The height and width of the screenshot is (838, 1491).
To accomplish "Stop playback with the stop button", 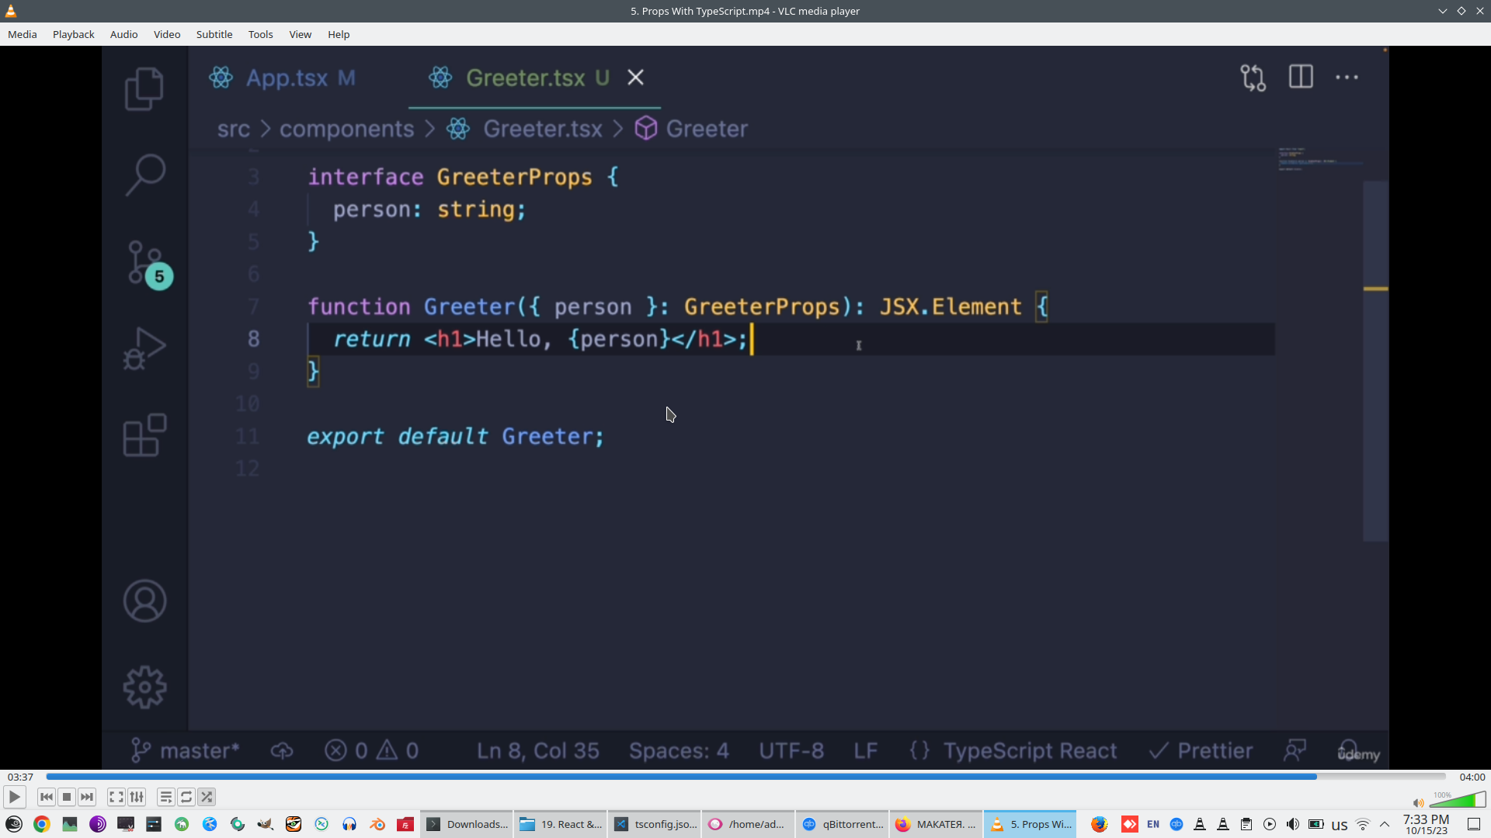I will (67, 797).
